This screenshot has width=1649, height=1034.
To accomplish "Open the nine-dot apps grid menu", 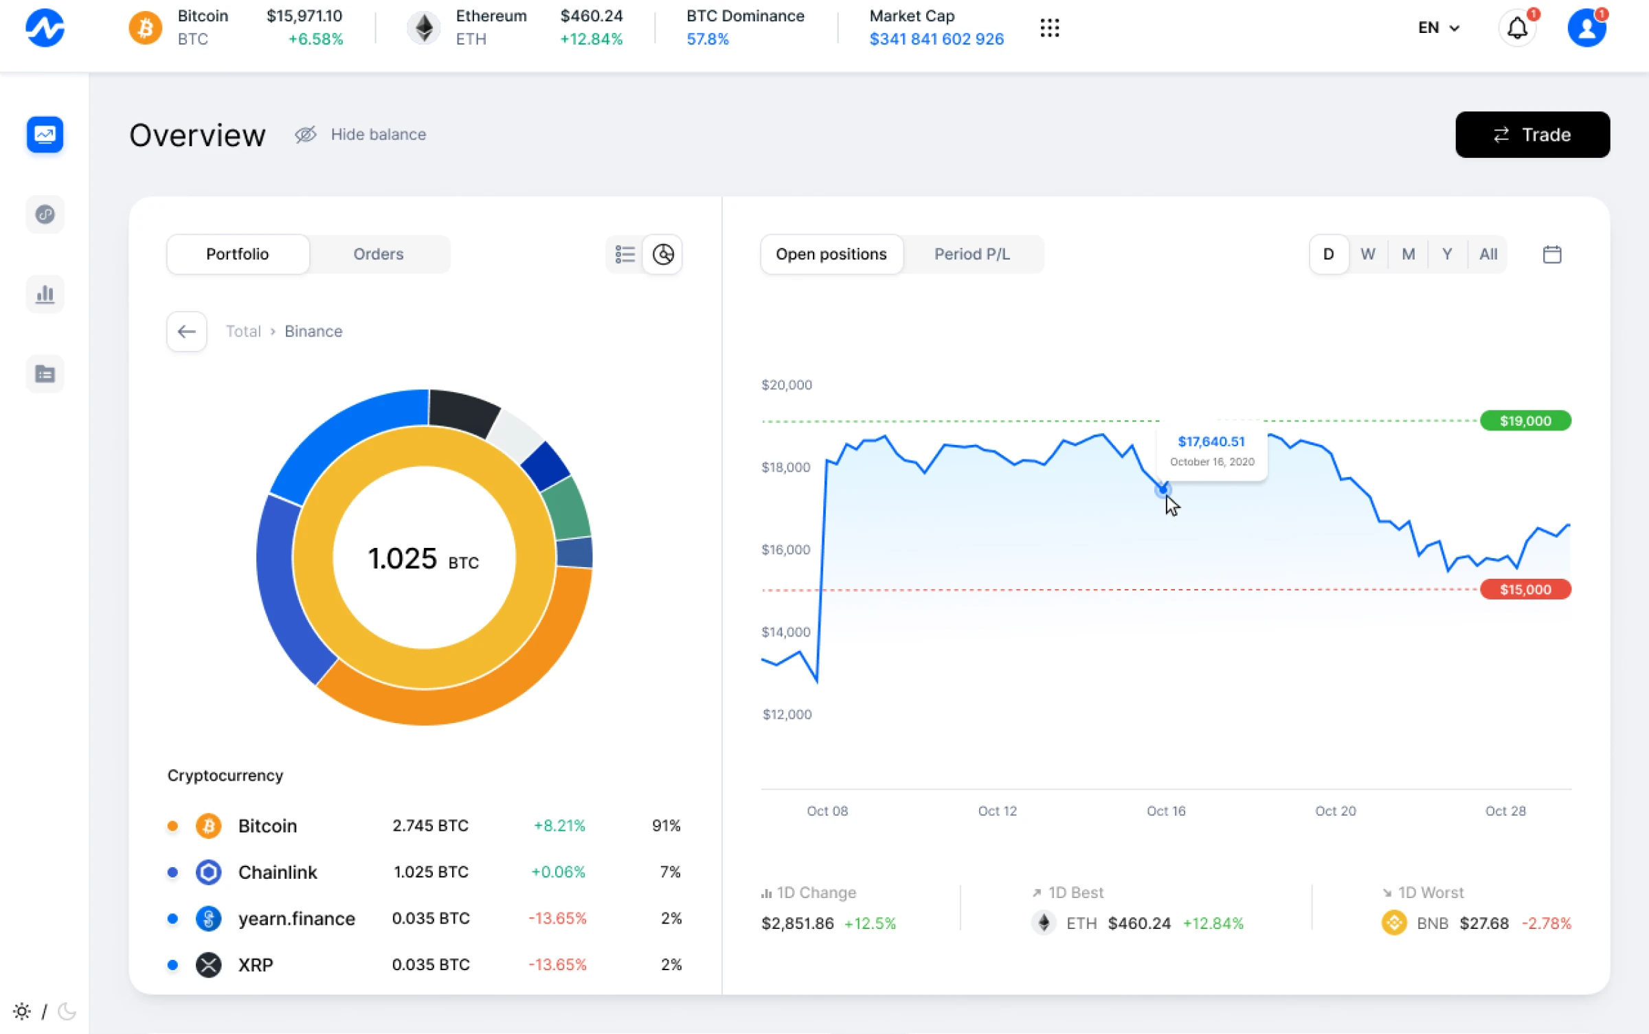I will 1049,28.
